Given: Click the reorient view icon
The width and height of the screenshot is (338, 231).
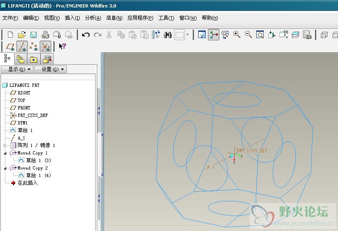Looking at the screenshot, I should [x=272, y=35].
